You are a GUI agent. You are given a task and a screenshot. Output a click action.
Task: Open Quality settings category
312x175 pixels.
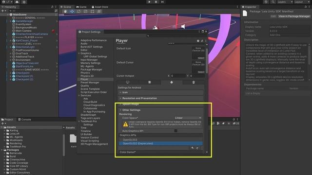[x=85, y=86]
